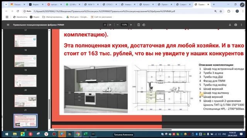Viewport: 247px width, 138px height.
Task: Click the 150% zoom level field
Action: point(124,25)
